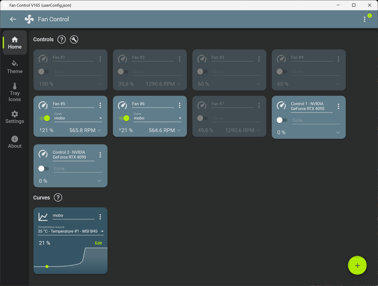This screenshot has width=378, height=286.
Task: Enable the Fan #7 control toggle
Action: click(x=202, y=118)
